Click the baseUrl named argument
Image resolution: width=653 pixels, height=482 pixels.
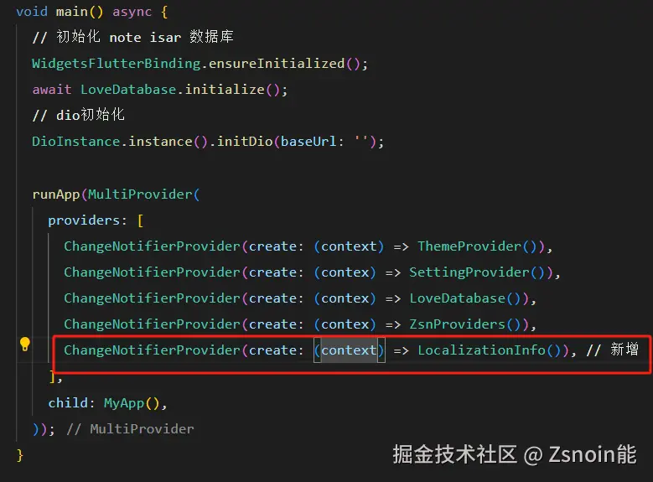point(308,142)
